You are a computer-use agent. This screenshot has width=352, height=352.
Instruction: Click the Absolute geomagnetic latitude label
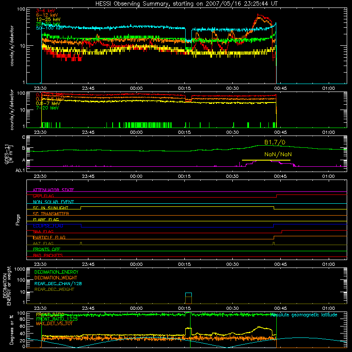click(304, 315)
